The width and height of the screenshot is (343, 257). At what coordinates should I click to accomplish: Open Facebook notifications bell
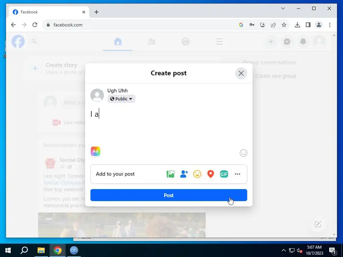click(x=303, y=41)
